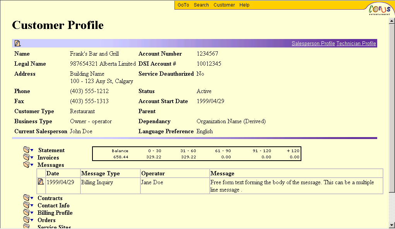Viewport: 395px width, 229px height.
Task: Click the balance amount 658.44
Action: coord(121,157)
